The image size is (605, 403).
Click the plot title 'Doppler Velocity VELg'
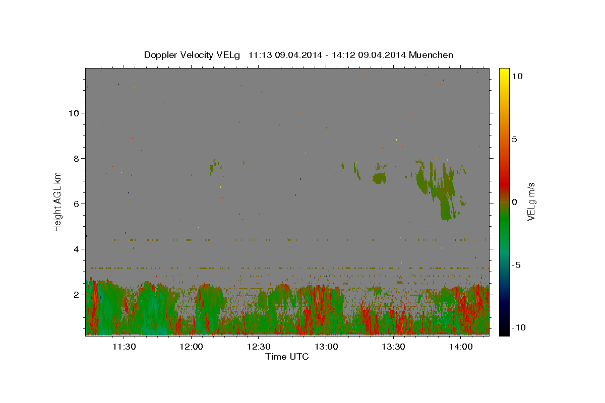192,55
